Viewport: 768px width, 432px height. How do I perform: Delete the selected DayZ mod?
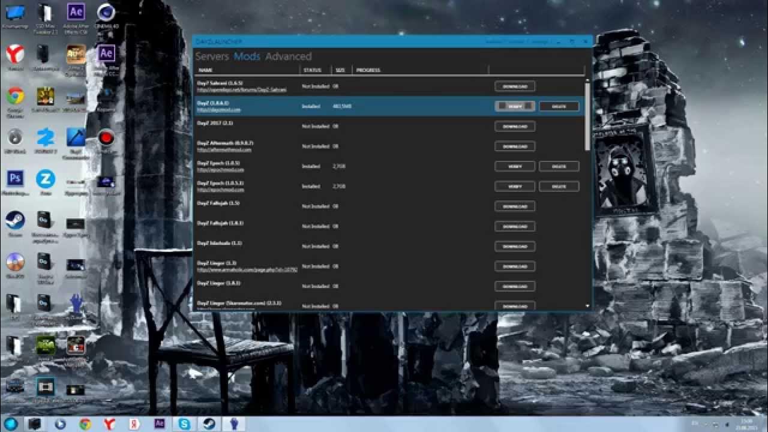(559, 106)
